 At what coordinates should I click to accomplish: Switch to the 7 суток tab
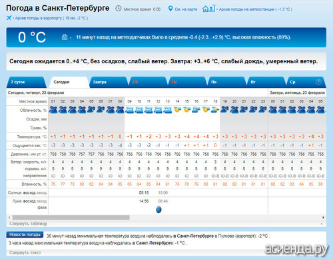[26, 82]
